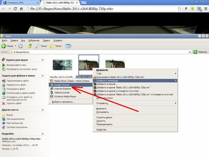Open Мои видеозаписи link
Viewport: 209px width, 157px height.
pyautogui.click(x=16, y=119)
